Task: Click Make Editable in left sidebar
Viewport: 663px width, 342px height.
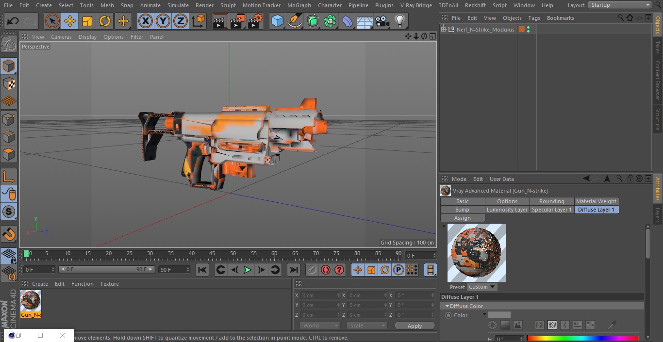Action: pyautogui.click(x=9, y=44)
